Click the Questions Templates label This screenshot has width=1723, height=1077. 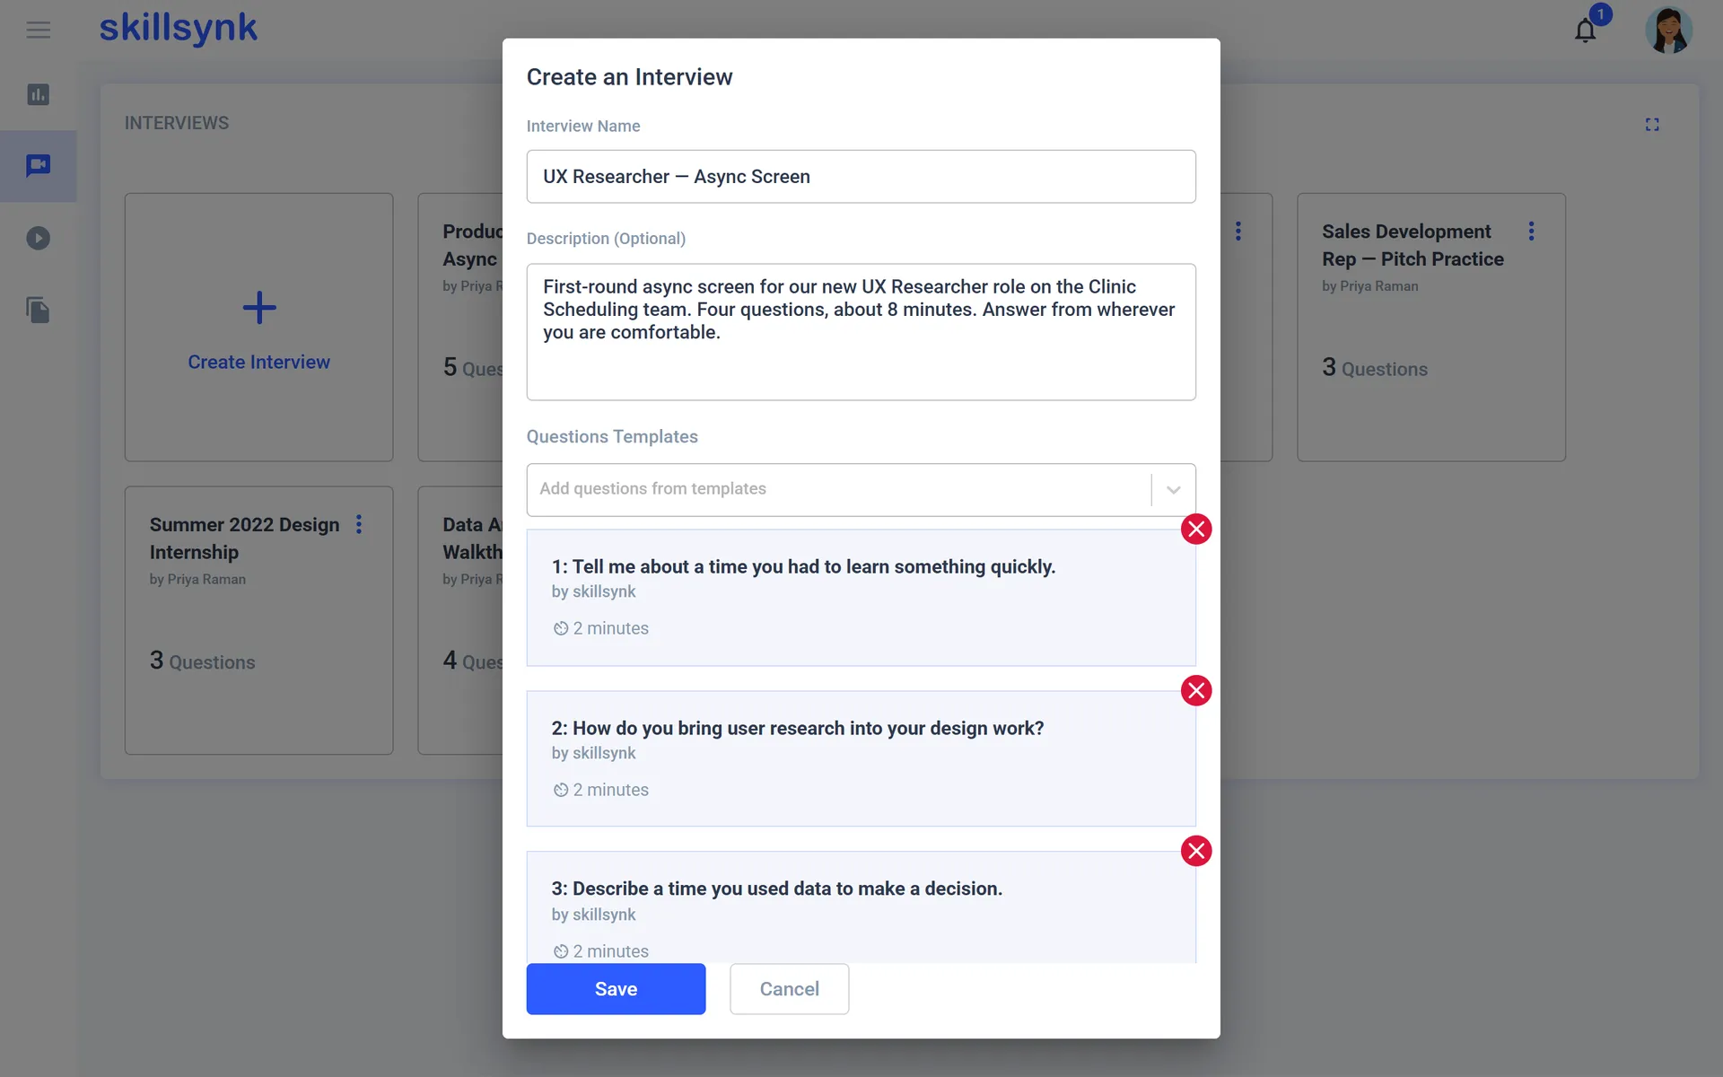[x=612, y=436]
